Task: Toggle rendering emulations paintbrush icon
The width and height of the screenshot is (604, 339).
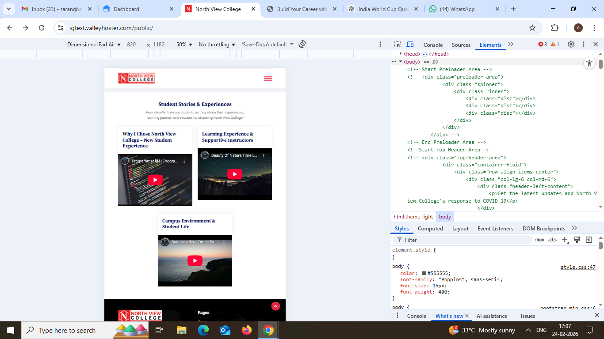Action: (x=577, y=240)
